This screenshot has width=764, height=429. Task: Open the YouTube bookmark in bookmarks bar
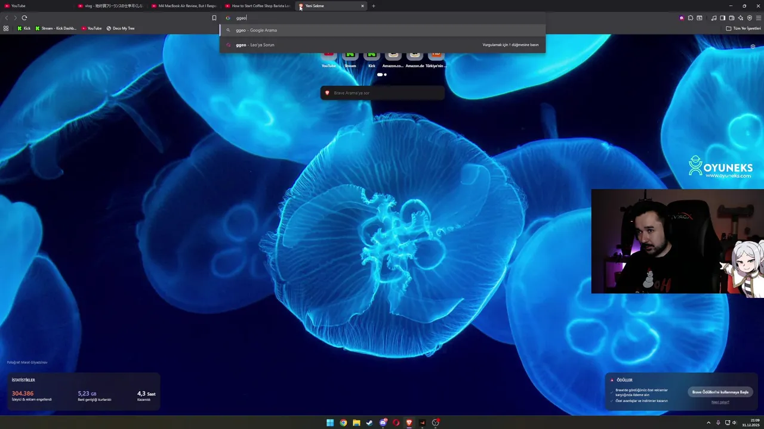[x=91, y=28]
